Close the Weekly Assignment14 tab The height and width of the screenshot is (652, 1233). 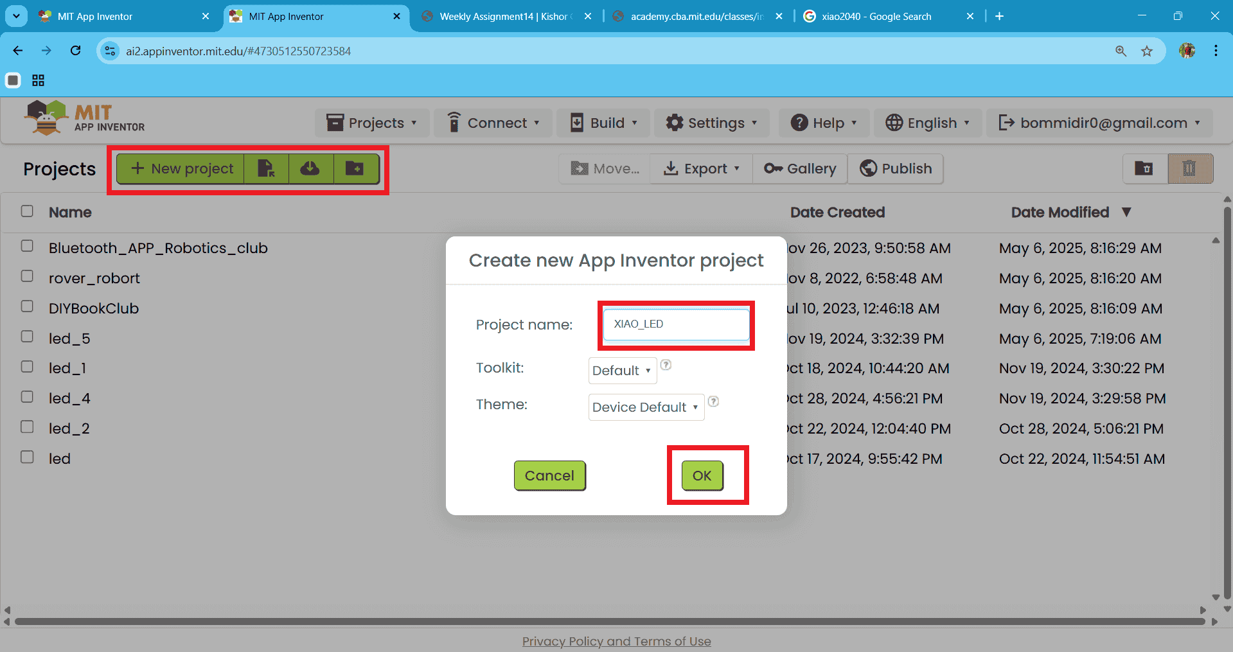point(588,16)
